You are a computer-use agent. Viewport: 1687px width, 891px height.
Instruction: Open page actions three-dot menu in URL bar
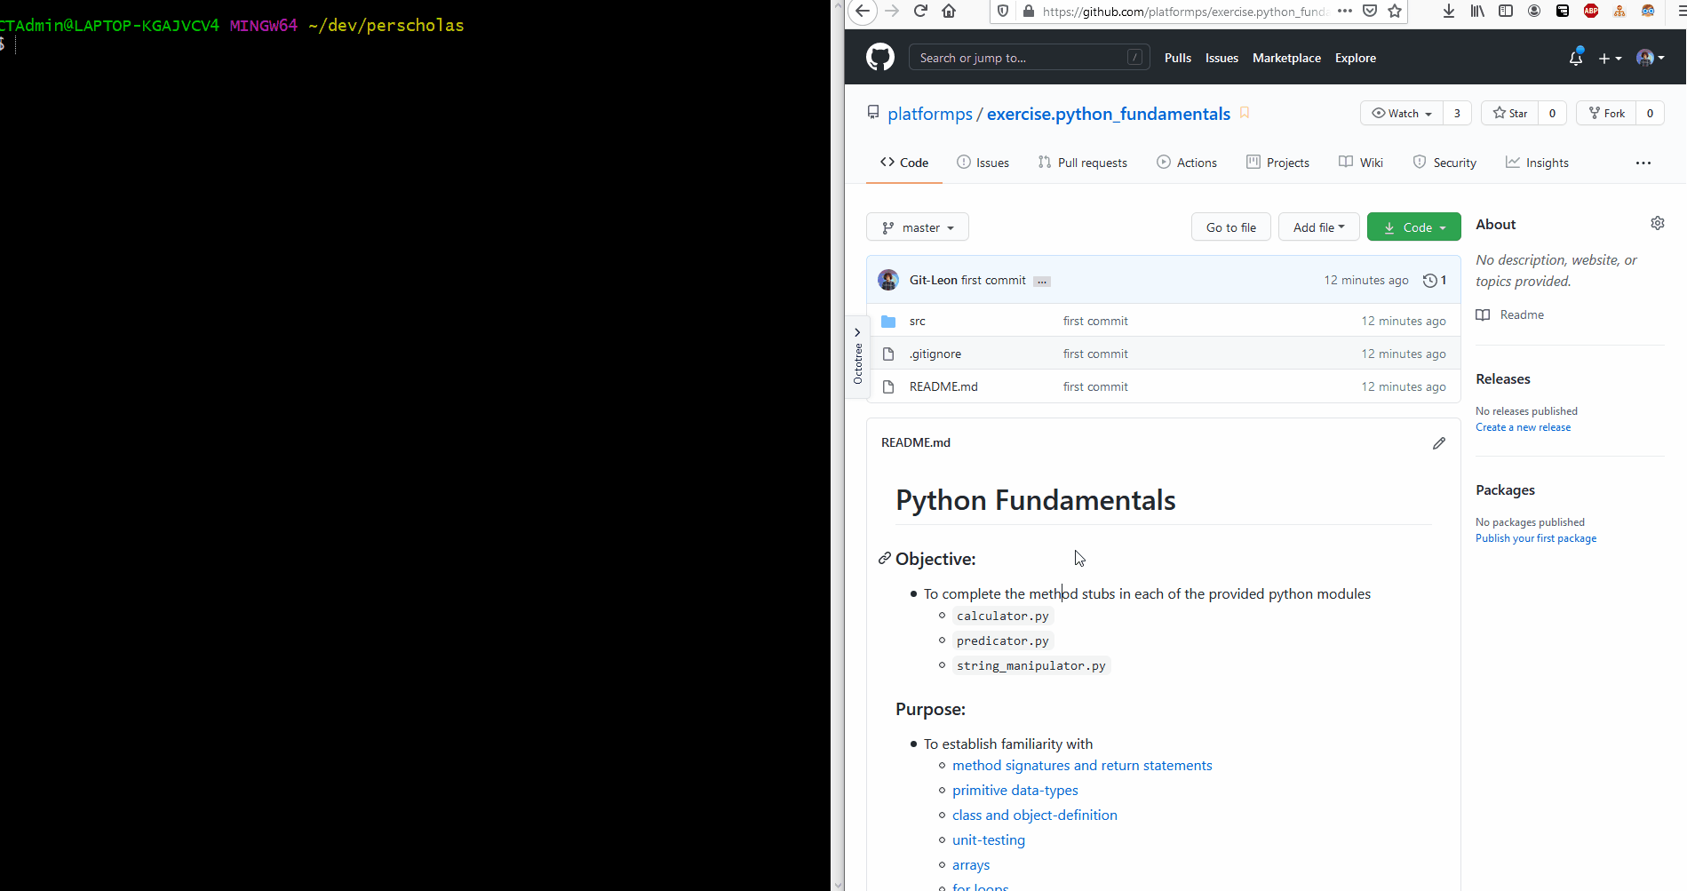point(1345,12)
